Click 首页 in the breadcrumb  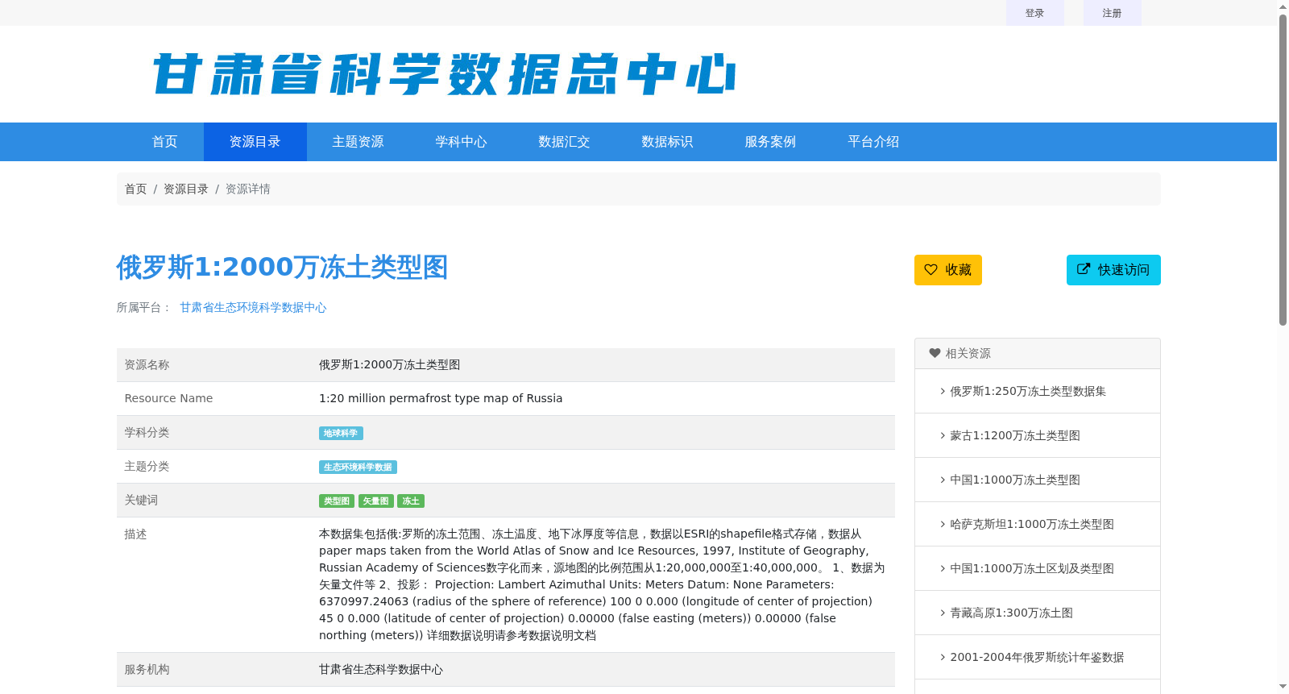pos(135,189)
